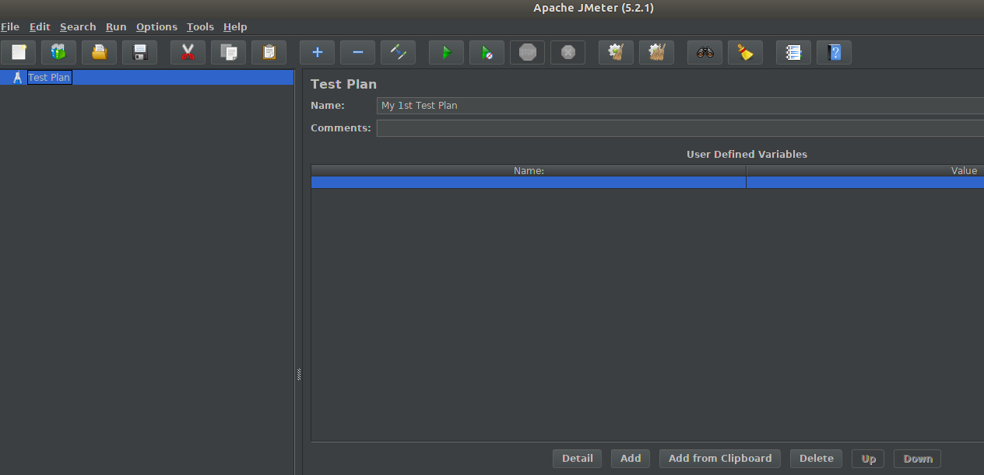Open the Edit menu
Screen dimensions: 984x475
[x=40, y=26]
